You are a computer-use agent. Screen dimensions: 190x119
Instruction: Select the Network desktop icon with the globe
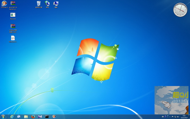click(x=47, y=4)
